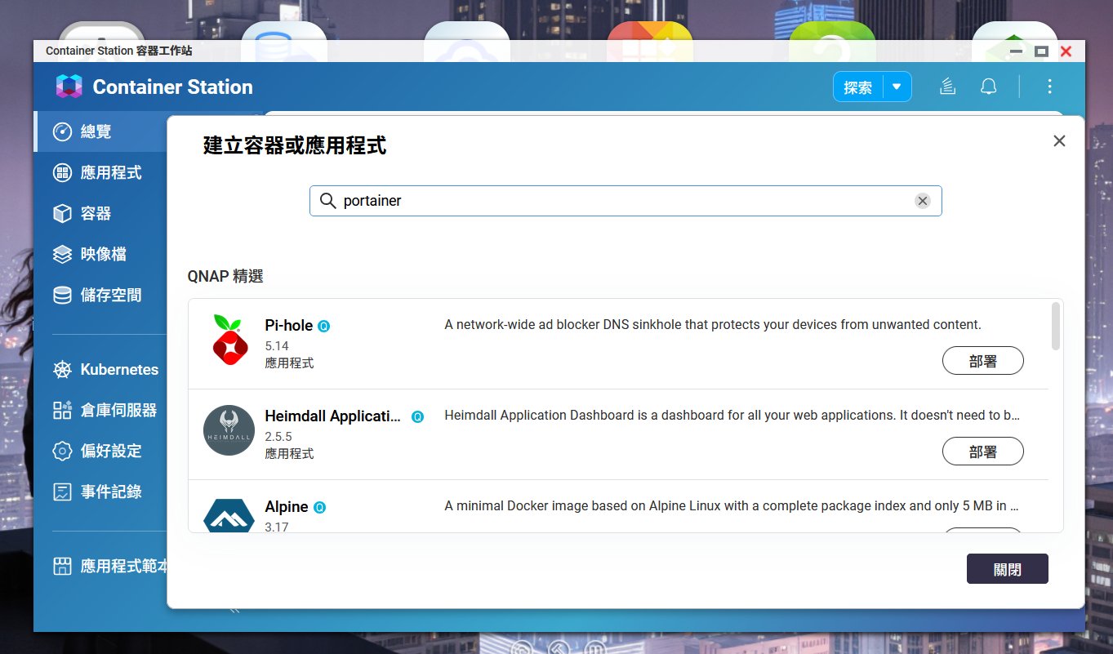Viewport: 1113px width, 654px height.
Task: Minimize the Container Station window
Action: (1016, 51)
